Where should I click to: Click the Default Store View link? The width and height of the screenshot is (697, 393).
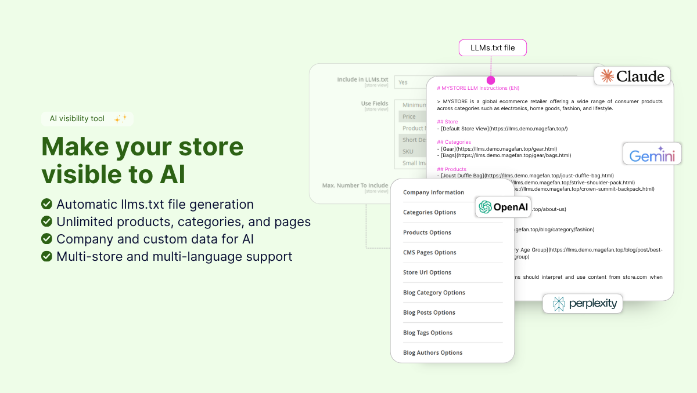click(x=502, y=129)
